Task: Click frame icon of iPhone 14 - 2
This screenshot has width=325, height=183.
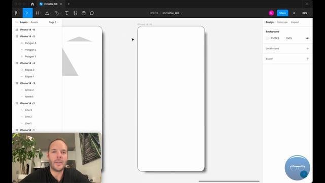Action: coord(17,103)
